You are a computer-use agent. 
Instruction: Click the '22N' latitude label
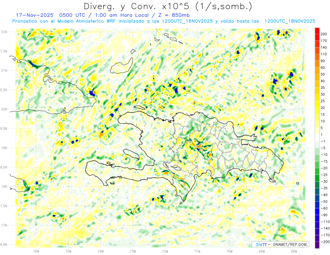click(x=4, y=32)
